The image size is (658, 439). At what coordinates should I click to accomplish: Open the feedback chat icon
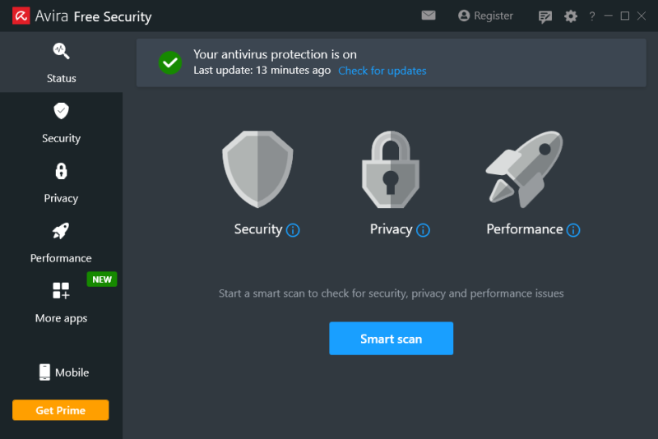tap(545, 16)
